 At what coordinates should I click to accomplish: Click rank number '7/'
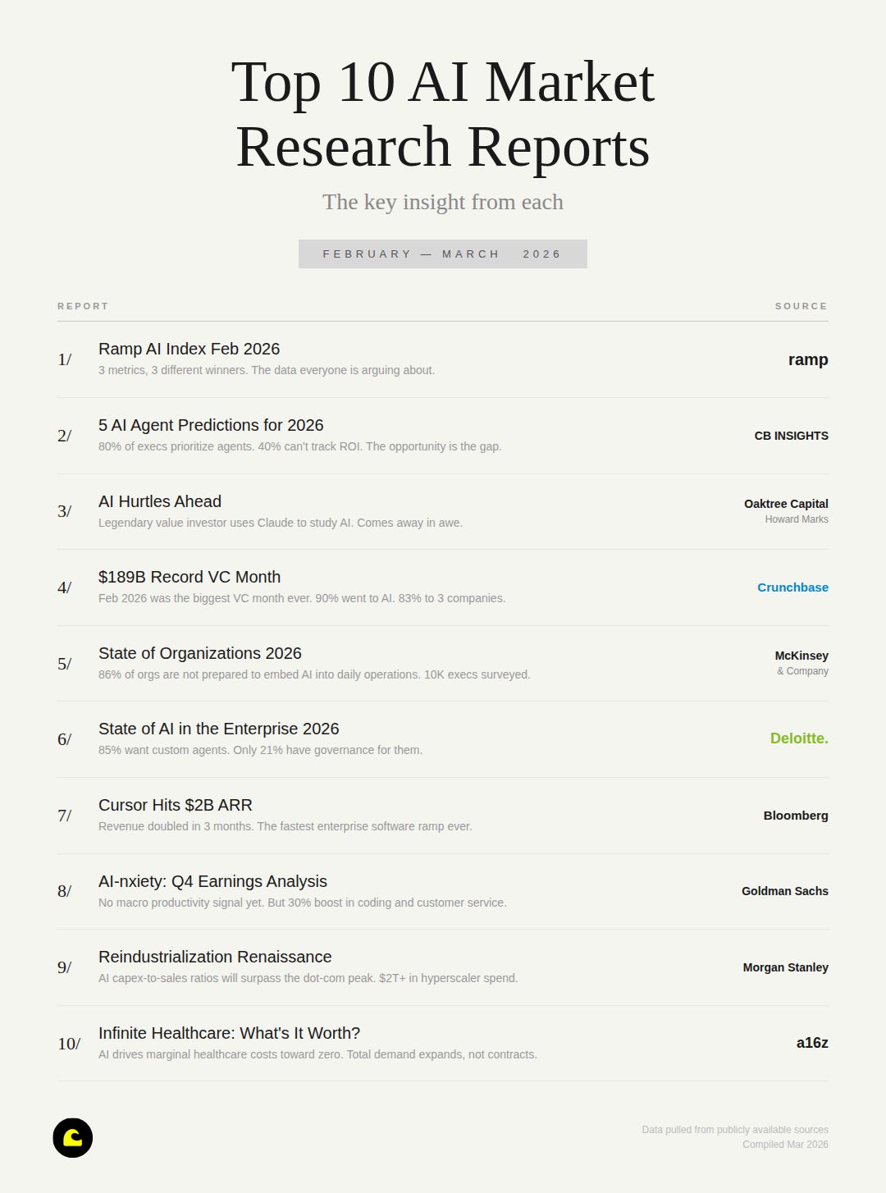pos(64,816)
